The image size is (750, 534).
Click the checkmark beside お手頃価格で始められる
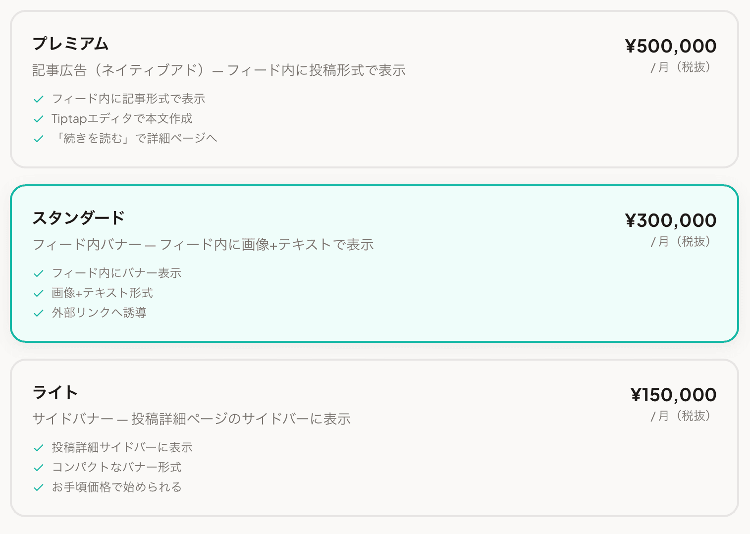pos(39,488)
